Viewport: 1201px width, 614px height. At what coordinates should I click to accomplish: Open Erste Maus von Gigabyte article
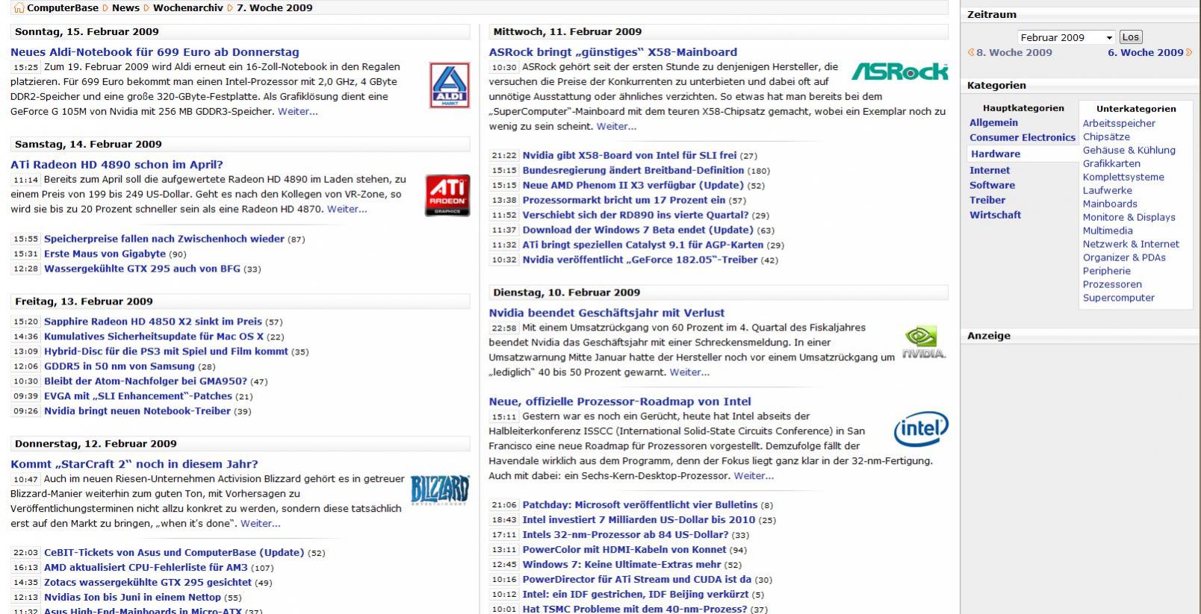click(x=105, y=254)
